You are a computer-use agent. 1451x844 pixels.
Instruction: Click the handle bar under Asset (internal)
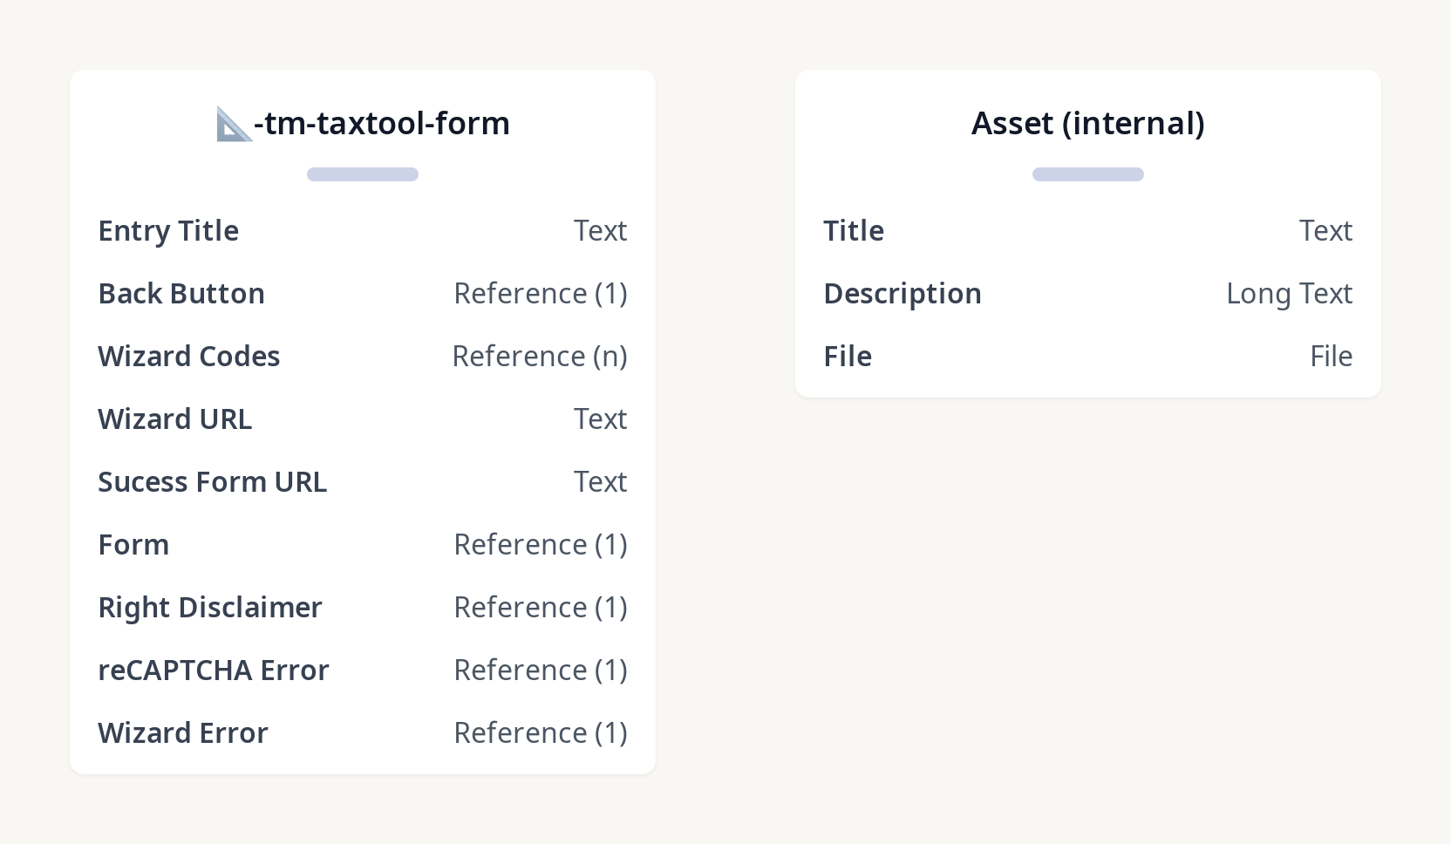tap(1087, 174)
